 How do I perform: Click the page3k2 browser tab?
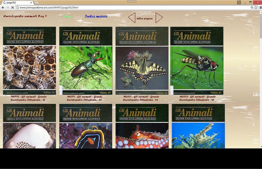coord(17,3)
